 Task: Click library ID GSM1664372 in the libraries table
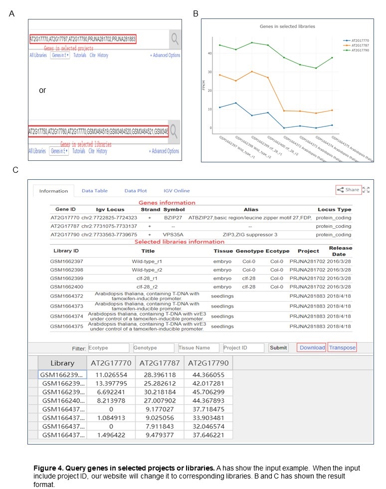click(x=67, y=296)
